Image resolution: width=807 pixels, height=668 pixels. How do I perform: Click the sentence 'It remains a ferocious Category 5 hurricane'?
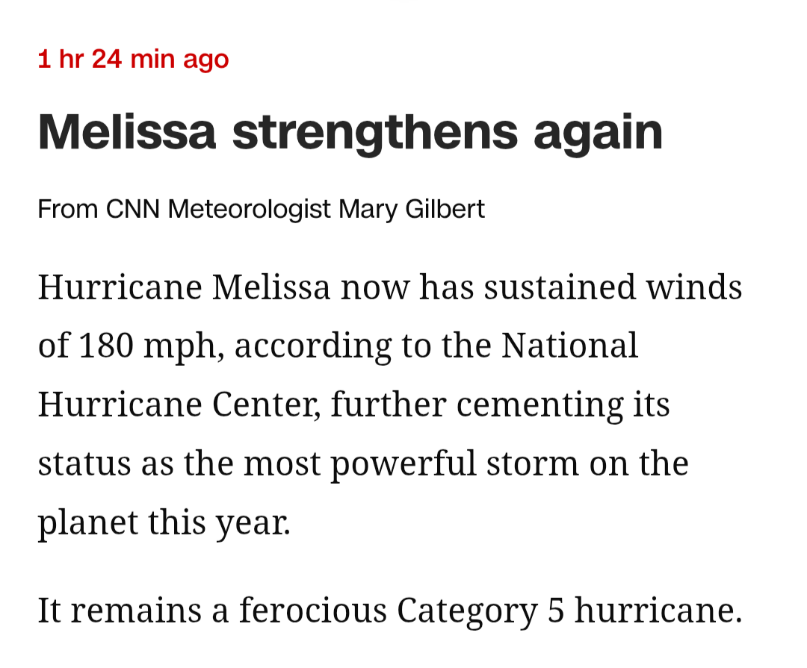point(389,611)
